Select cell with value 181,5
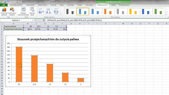The width and height of the screenshot is (169, 95). pyautogui.click(x=28, y=29)
